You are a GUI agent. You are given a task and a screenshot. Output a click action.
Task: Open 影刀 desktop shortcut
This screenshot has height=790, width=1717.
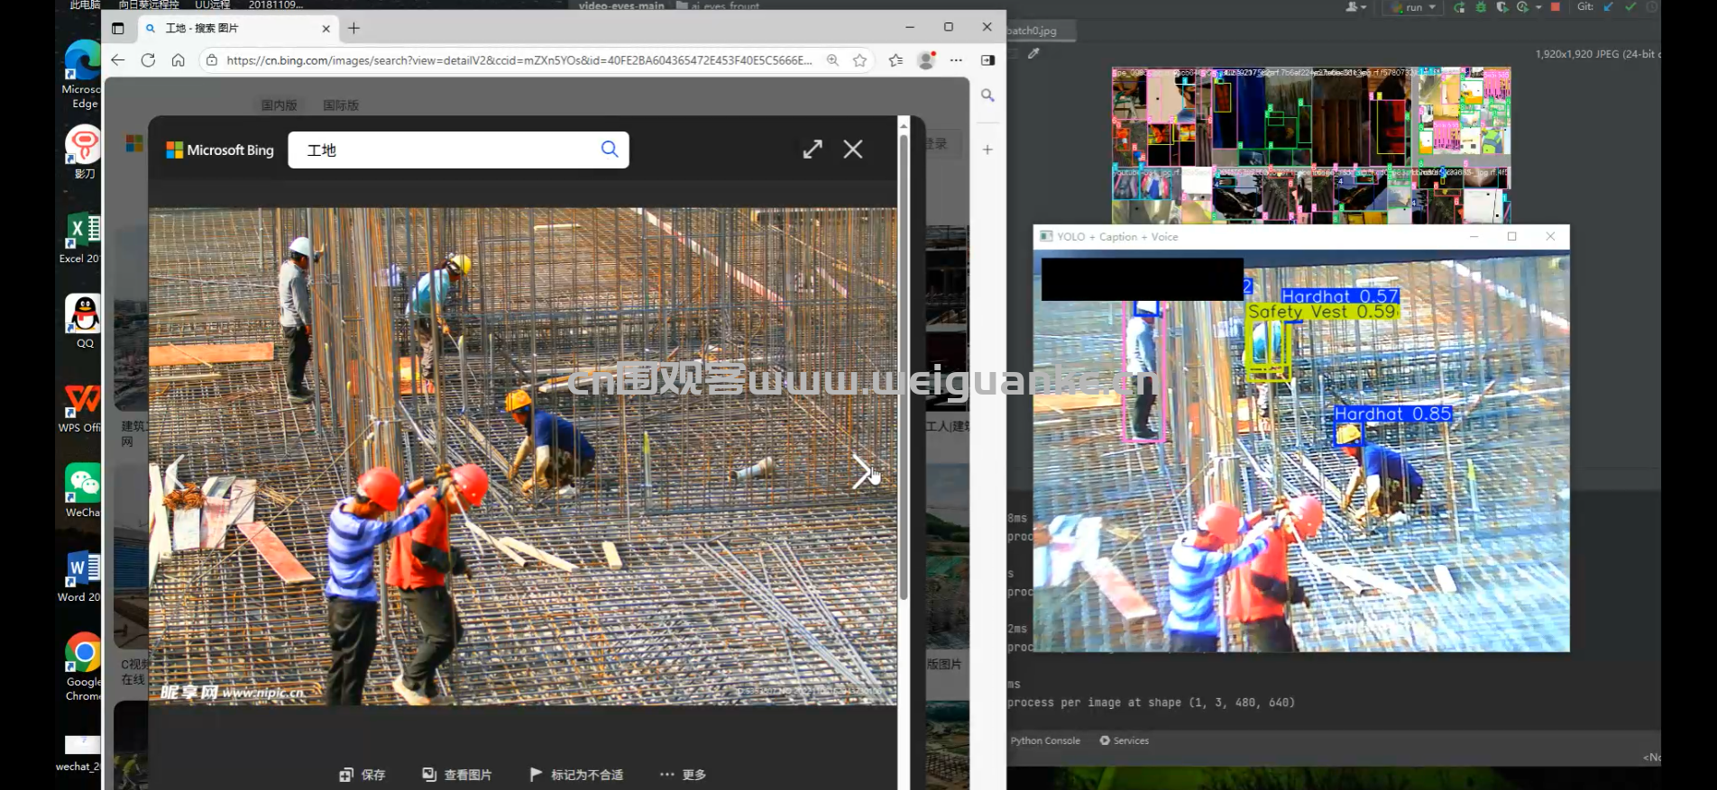[x=83, y=151]
